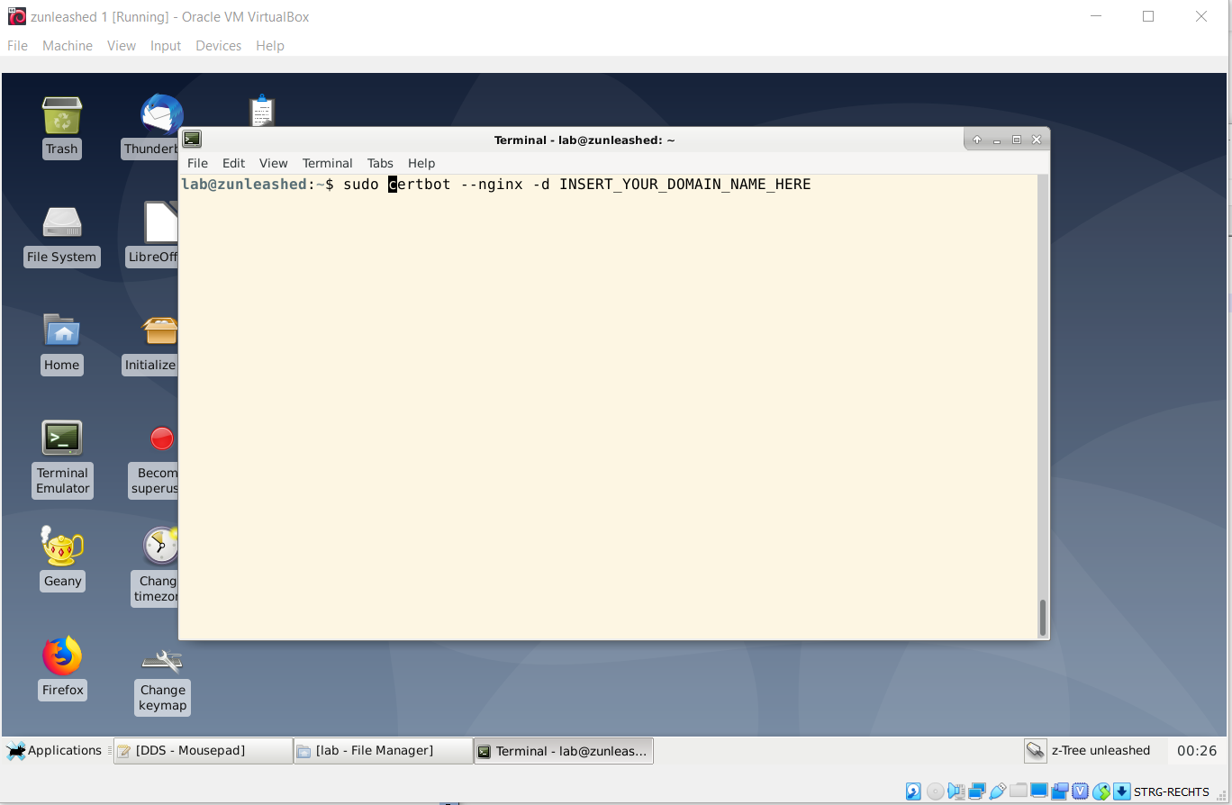Click the --nginx option in the terminal command

[x=492, y=185]
